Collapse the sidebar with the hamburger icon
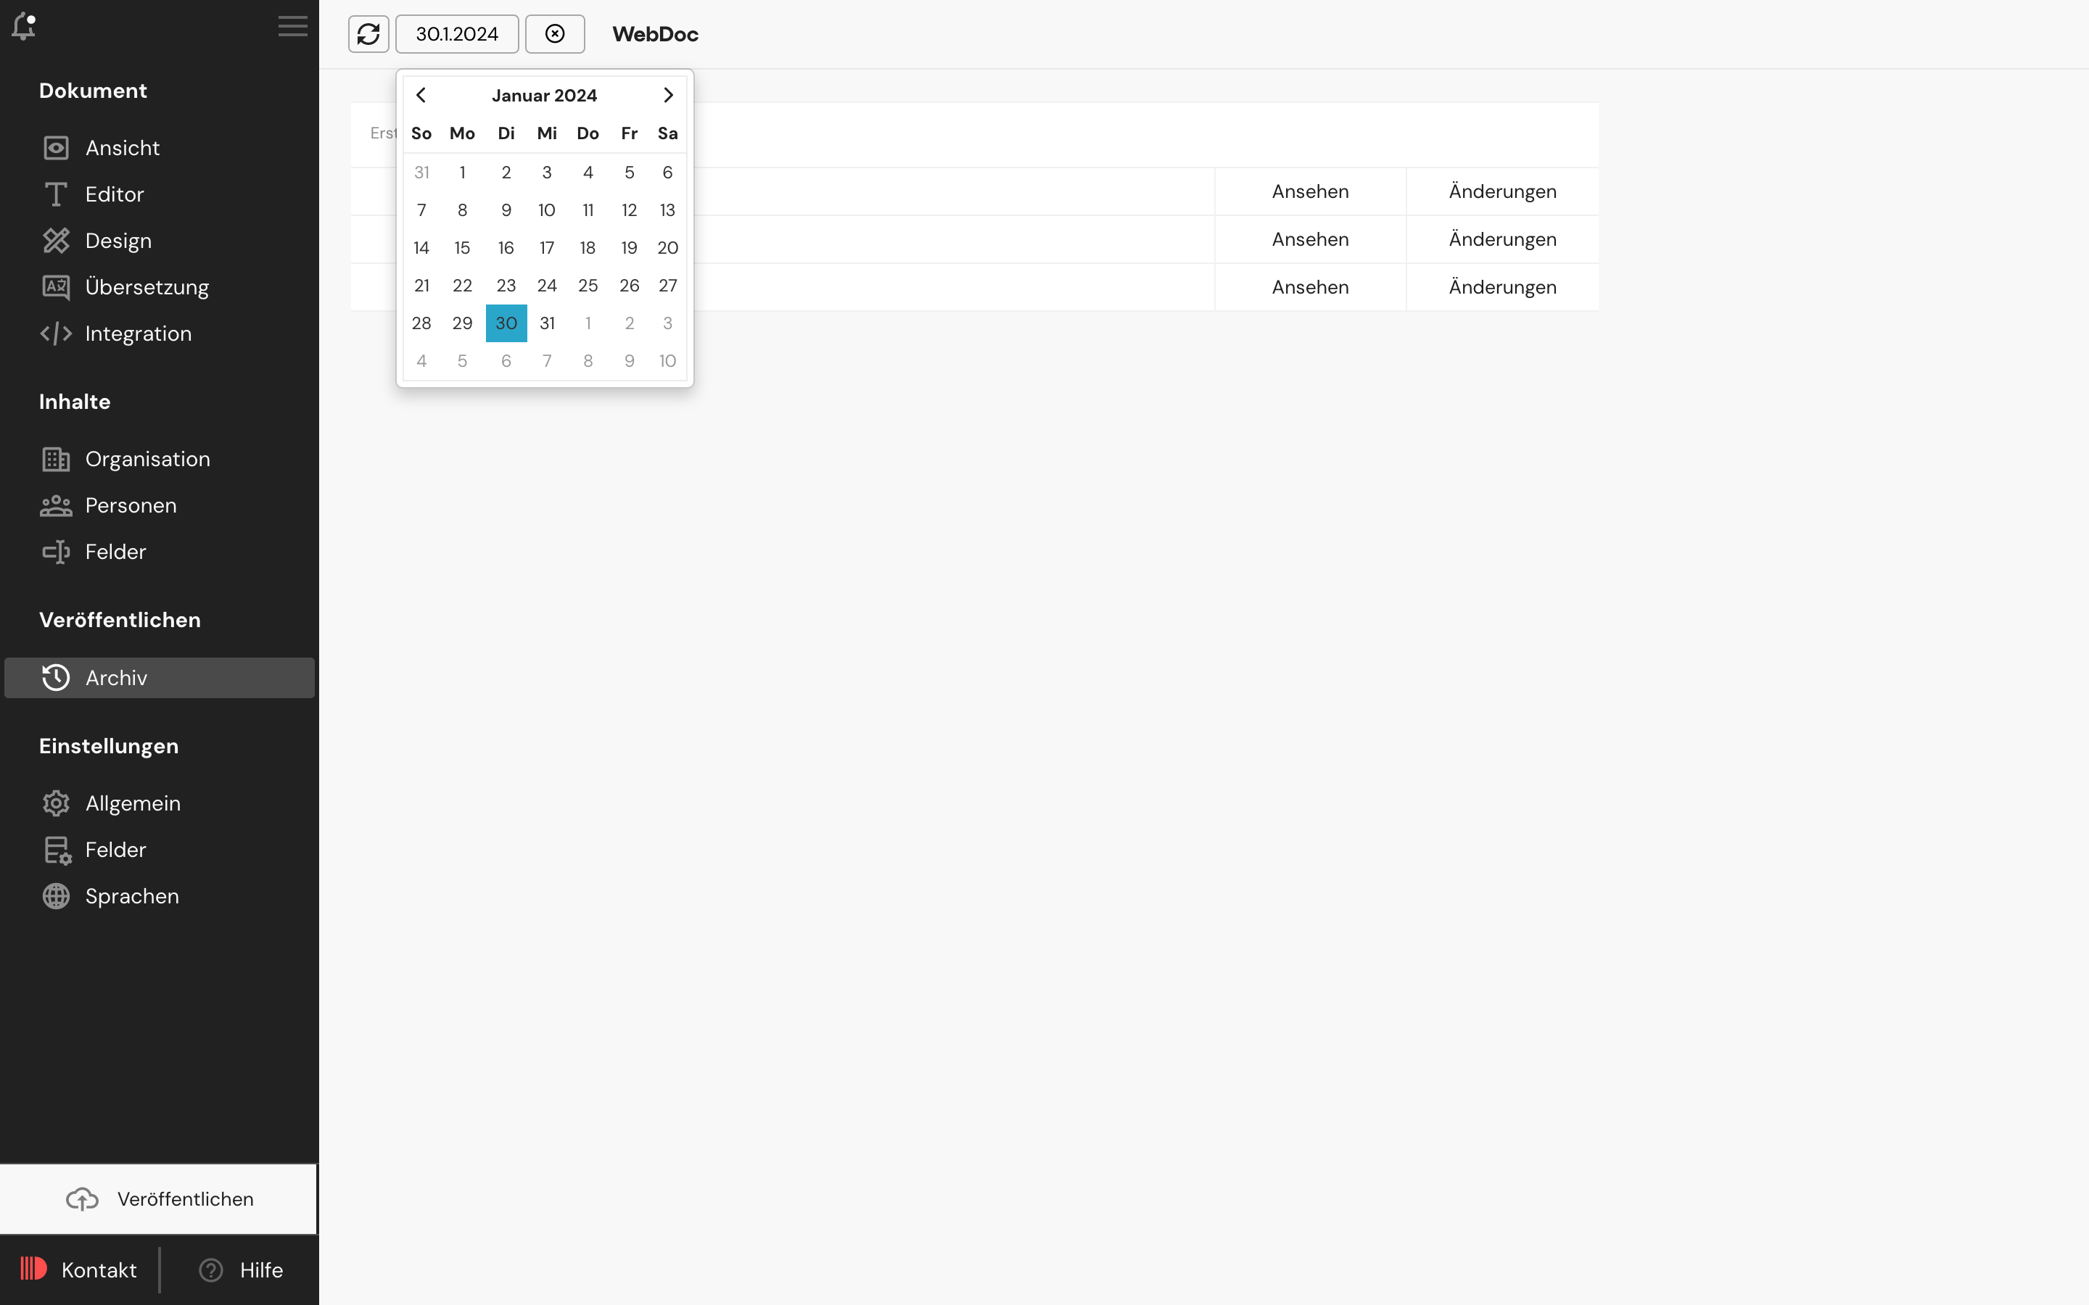 coord(292,26)
